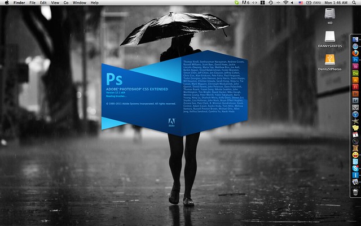Launch Illustrator from the dock
This screenshot has height=226, width=361.
point(355,80)
